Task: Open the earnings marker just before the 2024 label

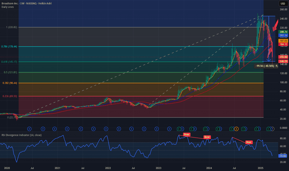Action: [x=205, y=129]
